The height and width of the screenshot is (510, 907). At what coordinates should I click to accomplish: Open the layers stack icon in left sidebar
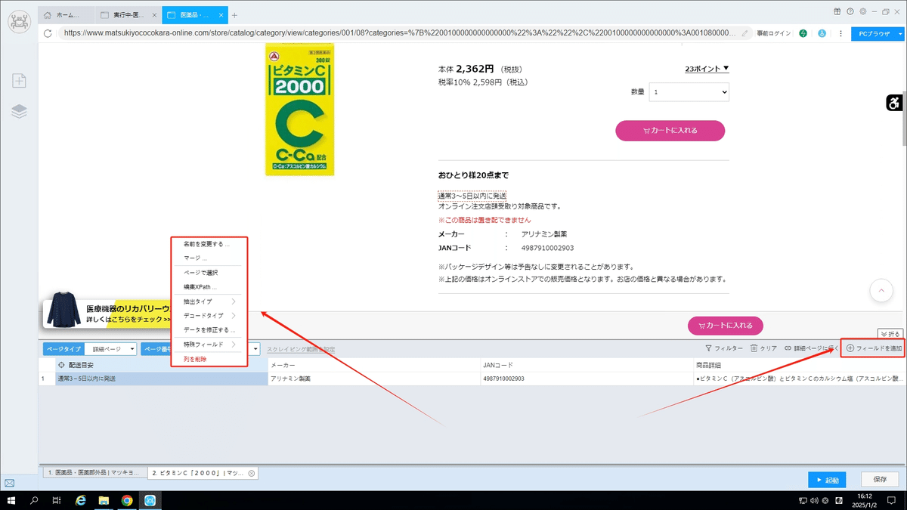[19, 111]
